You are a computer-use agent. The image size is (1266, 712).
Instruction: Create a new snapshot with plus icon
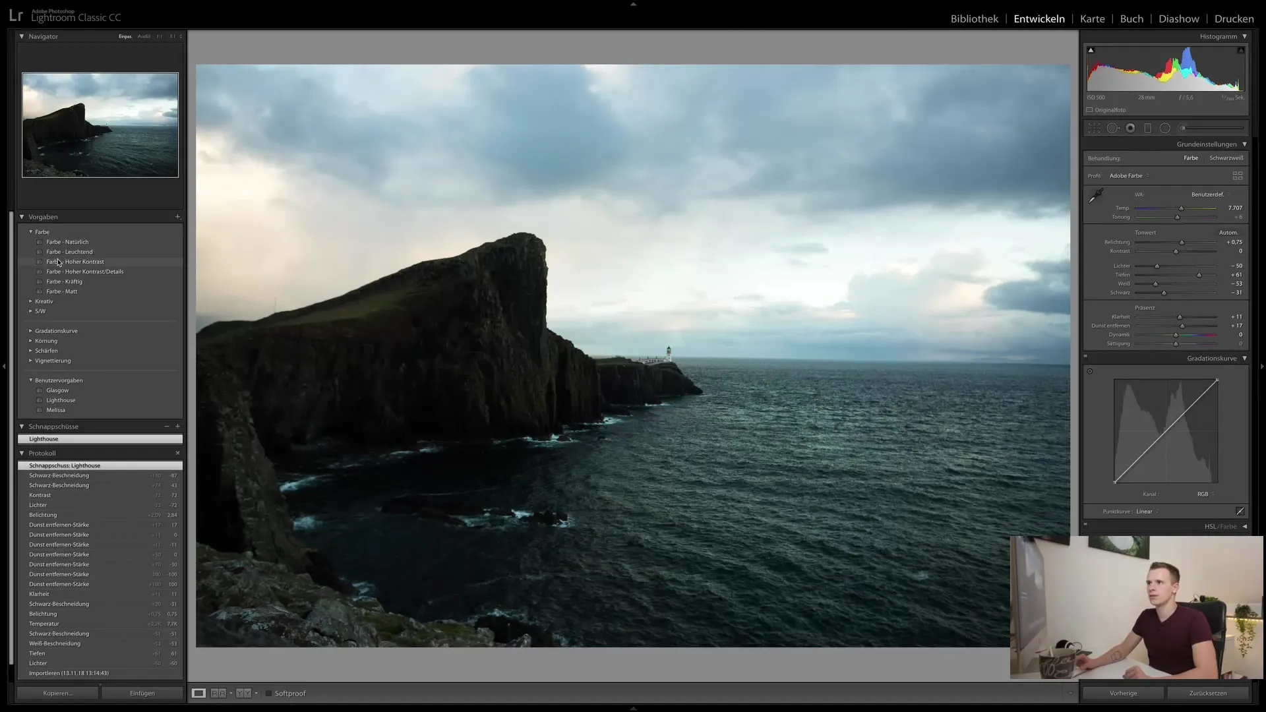point(177,427)
